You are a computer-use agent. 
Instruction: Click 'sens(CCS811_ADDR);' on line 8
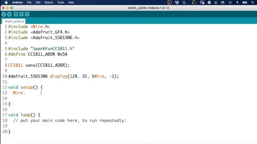click(x=47, y=65)
